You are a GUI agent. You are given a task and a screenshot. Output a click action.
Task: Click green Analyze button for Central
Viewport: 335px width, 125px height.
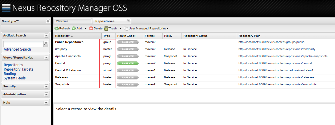128,64
